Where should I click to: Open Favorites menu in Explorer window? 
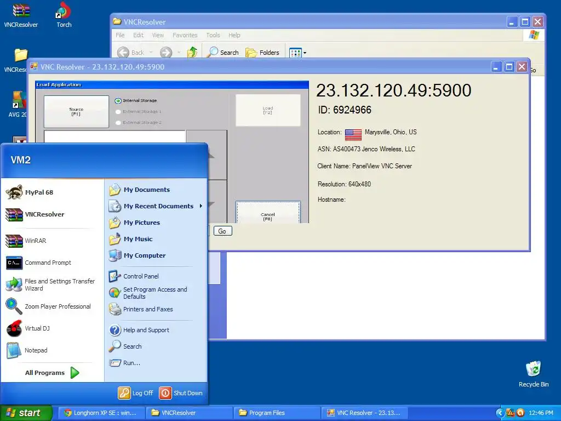coord(185,35)
